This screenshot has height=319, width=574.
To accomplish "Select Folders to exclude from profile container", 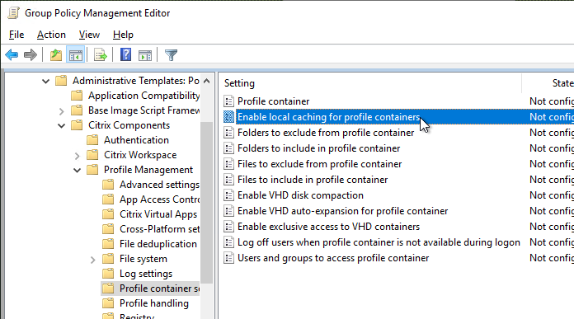I will click(326, 133).
